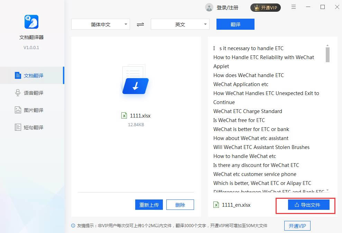Click the 1111.xlsx Excel file icon
342x233 pixels.
124,115
